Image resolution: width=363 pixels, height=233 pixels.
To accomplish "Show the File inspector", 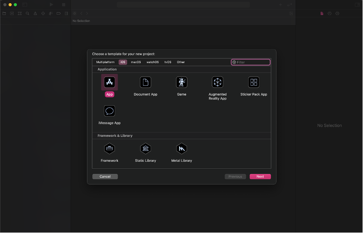I will (x=322, y=14).
